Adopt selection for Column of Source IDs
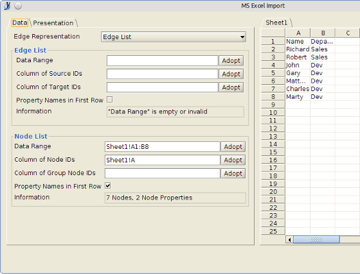 (231, 74)
